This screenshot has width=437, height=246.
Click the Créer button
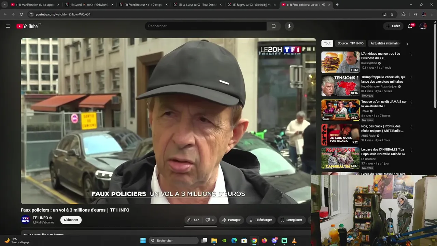(x=393, y=26)
